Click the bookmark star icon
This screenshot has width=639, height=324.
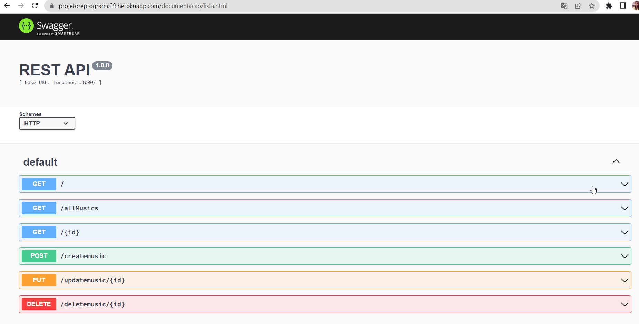592,6
